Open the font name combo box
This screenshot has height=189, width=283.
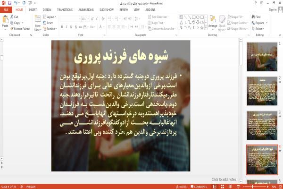(70, 19)
